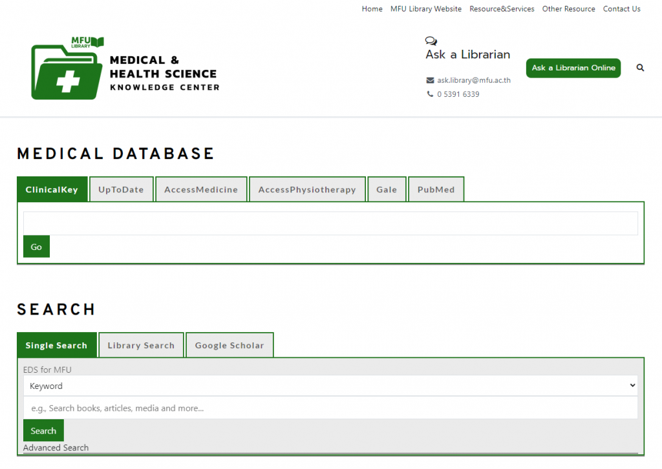662x469 pixels.
Task: Switch to the Library Search tab
Action: point(141,346)
